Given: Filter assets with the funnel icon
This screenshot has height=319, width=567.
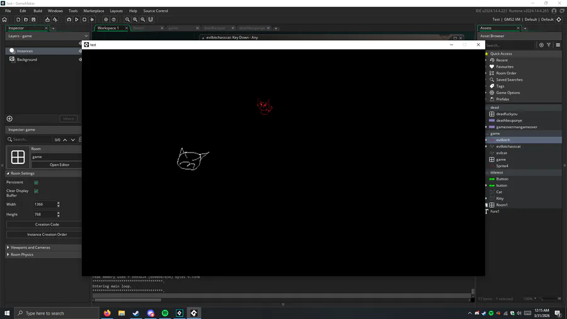Looking at the screenshot, I should tap(549, 45).
